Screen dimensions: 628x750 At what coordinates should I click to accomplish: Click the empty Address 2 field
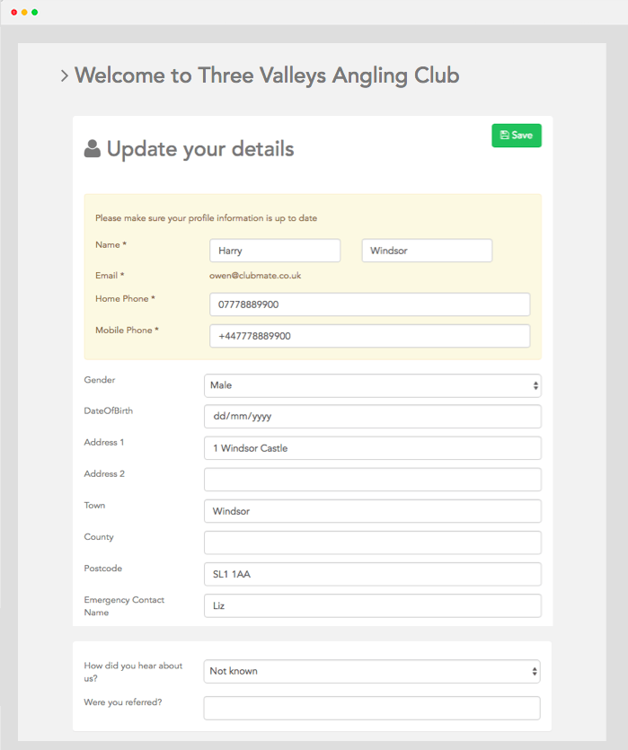(372, 480)
